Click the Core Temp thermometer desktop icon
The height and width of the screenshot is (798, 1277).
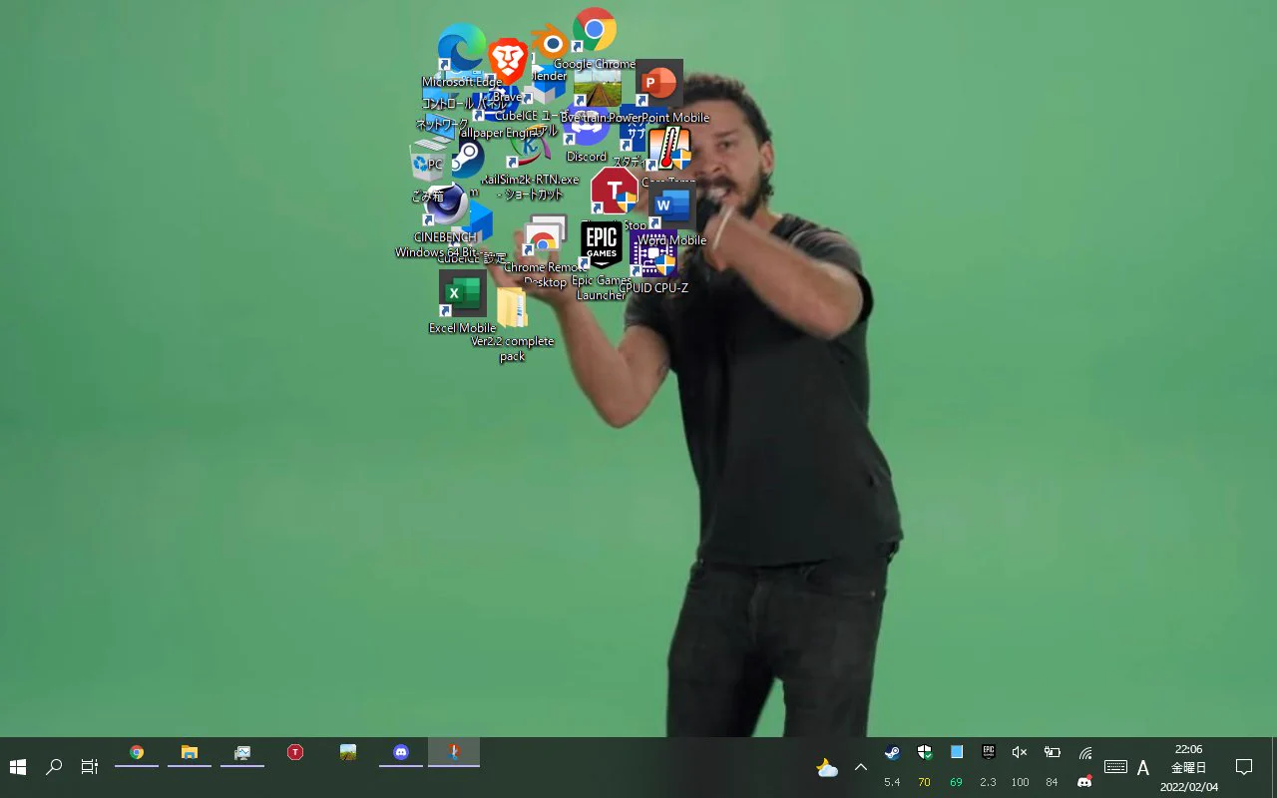(669, 150)
